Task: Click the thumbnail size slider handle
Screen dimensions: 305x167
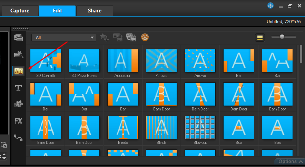Action: point(282,37)
